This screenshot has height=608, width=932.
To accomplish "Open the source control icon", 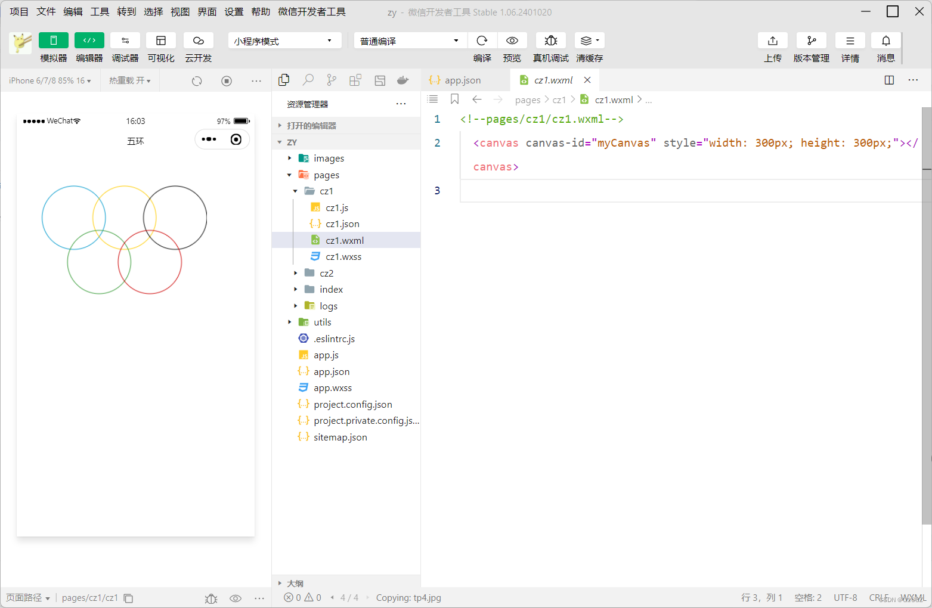I will click(x=332, y=80).
